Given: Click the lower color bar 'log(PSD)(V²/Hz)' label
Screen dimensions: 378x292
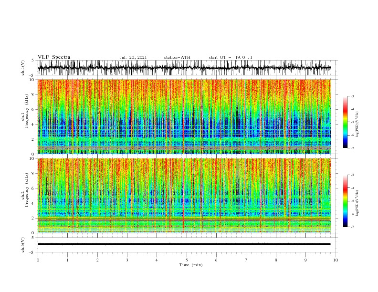Looking at the screenshot, I should pos(358,203).
